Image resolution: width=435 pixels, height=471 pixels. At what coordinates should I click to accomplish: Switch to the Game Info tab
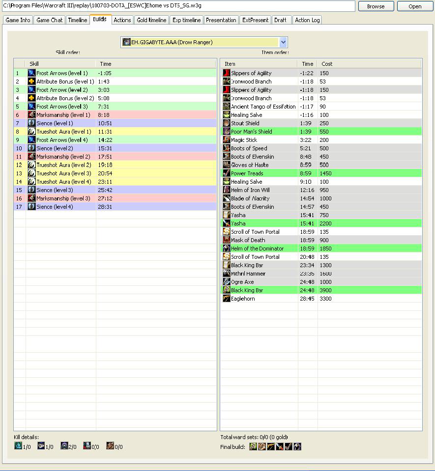18,20
